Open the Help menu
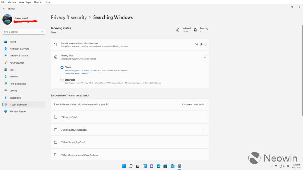The width and height of the screenshot is (303, 170). 47,2
